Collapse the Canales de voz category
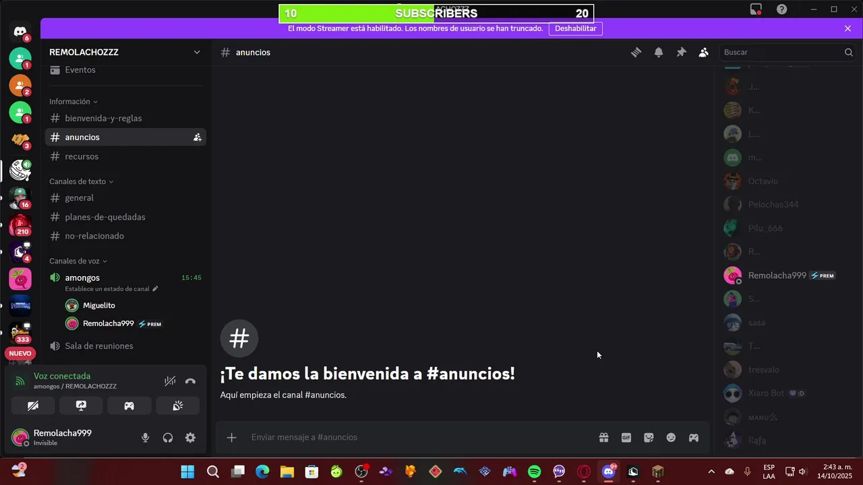Image resolution: width=863 pixels, height=485 pixels. 78,261
